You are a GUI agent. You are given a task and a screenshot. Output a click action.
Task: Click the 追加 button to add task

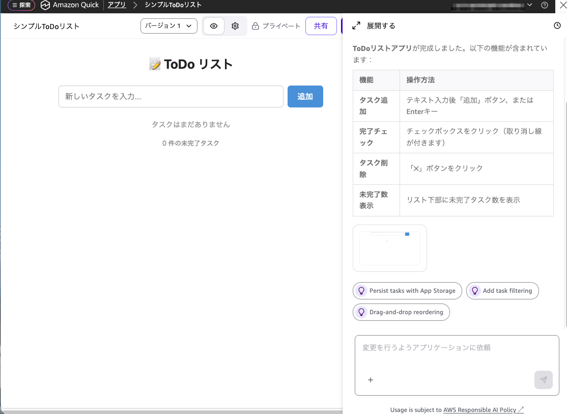[x=305, y=96]
